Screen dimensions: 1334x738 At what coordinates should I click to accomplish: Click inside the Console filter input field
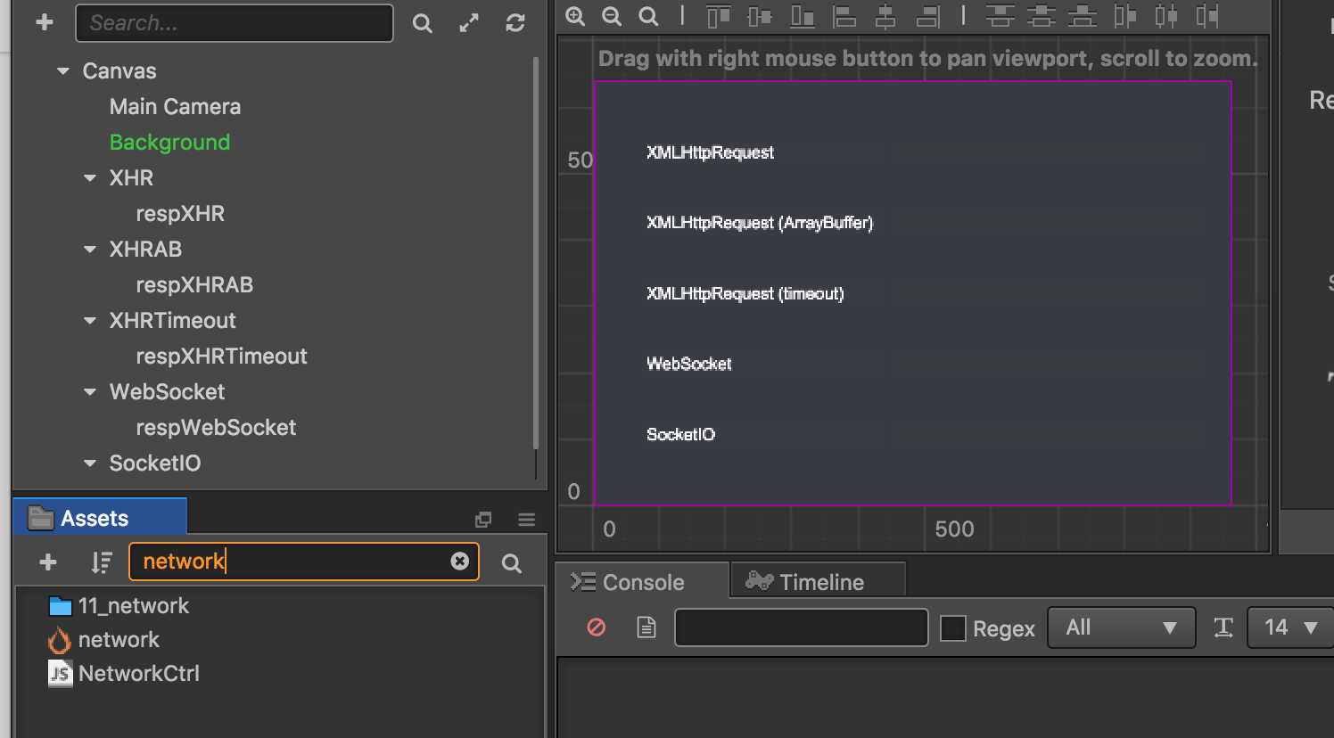tap(800, 627)
